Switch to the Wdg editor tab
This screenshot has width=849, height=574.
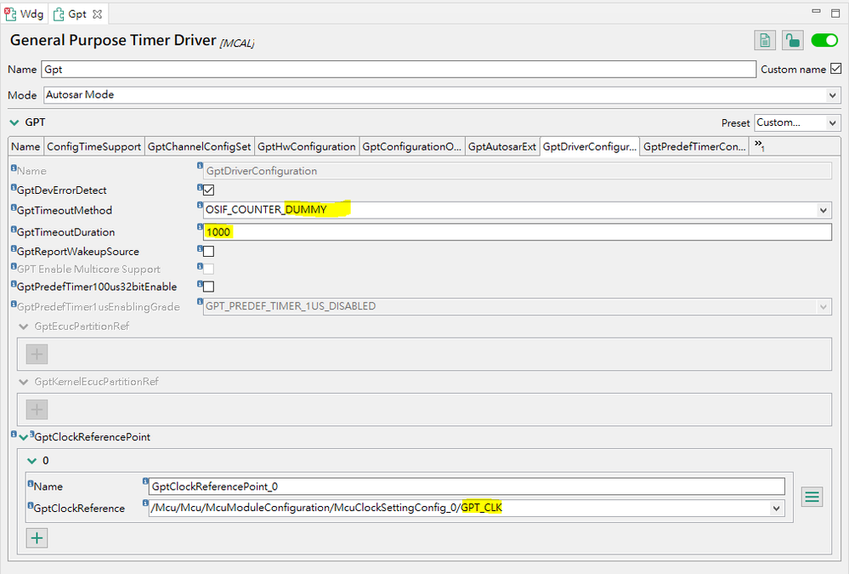24,14
